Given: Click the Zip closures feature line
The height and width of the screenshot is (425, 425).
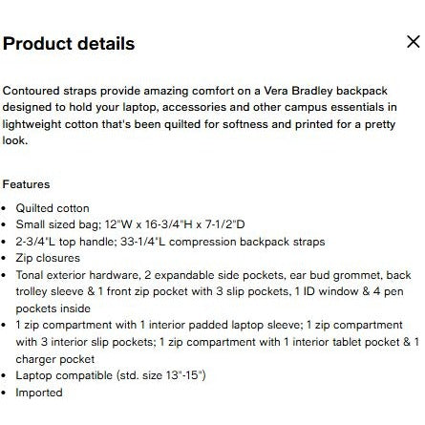Looking at the screenshot, I should 48,258.
